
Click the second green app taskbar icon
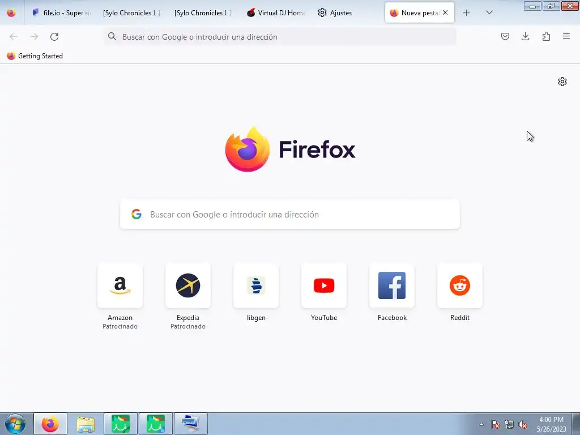click(x=156, y=424)
